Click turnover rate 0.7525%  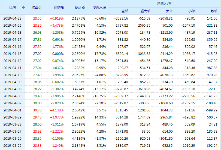[x=78, y=33]
